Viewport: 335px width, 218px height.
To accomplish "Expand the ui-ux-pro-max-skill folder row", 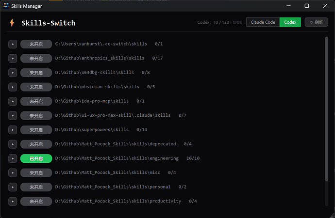I will coord(13,115).
